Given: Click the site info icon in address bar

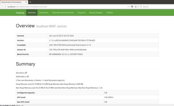Looking at the screenshot, I should 5,7.
